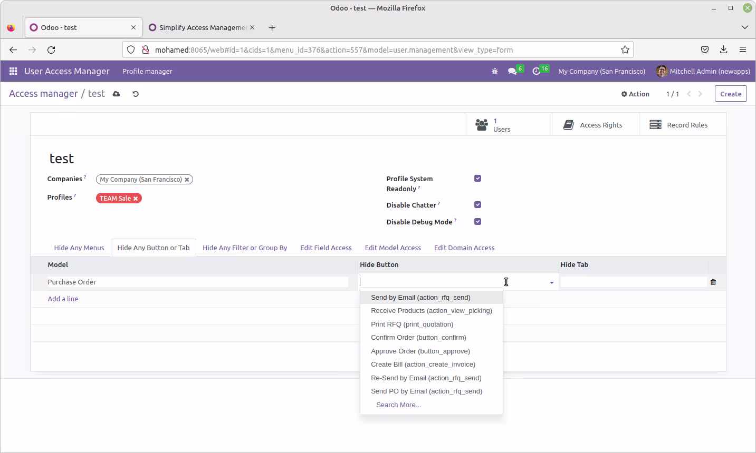The height and width of the screenshot is (453, 756).
Task: Switch to the Edit Field Access tab
Action: tap(326, 248)
